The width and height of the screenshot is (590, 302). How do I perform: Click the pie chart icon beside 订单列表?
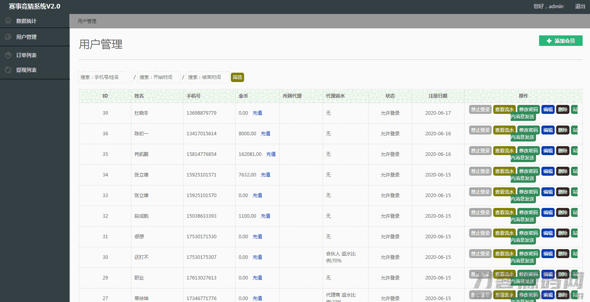8,55
